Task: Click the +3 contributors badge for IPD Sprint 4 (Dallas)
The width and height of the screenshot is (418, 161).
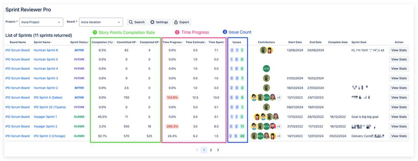Action: coord(279,98)
